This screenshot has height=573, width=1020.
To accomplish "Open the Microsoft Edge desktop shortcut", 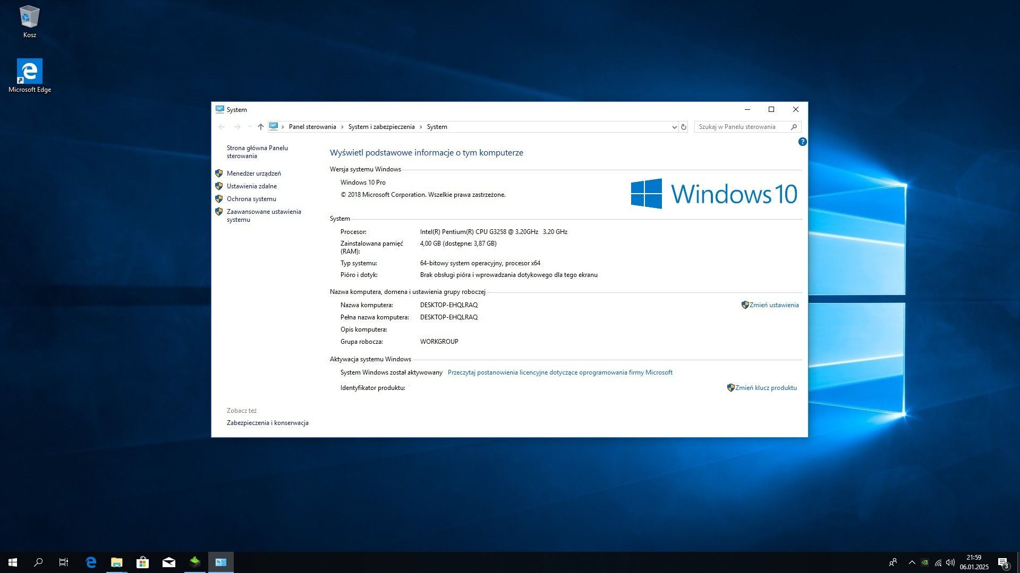I will point(29,76).
